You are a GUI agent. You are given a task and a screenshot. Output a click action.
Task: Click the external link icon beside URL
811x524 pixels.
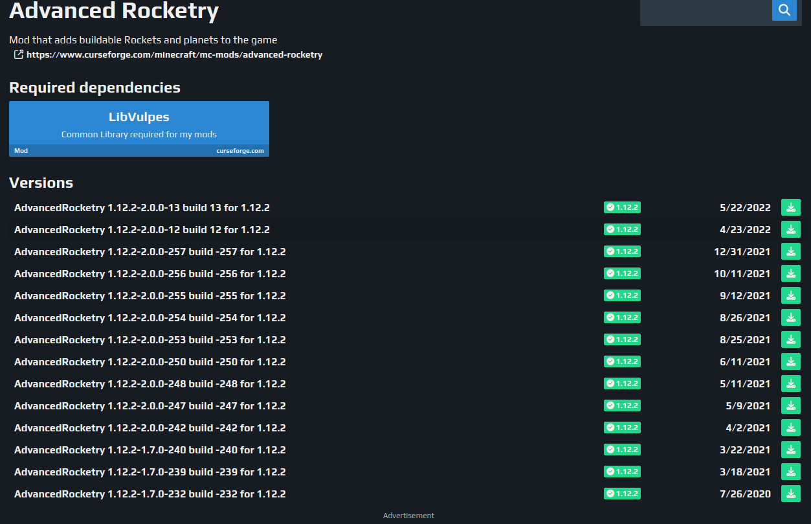[x=19, y=54]
